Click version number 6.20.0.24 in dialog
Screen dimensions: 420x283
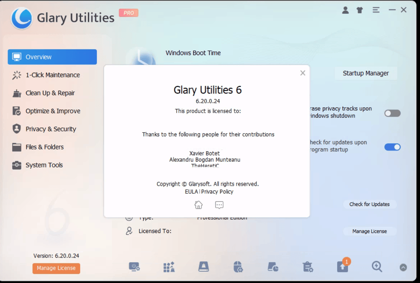click(x=208, y=101)
